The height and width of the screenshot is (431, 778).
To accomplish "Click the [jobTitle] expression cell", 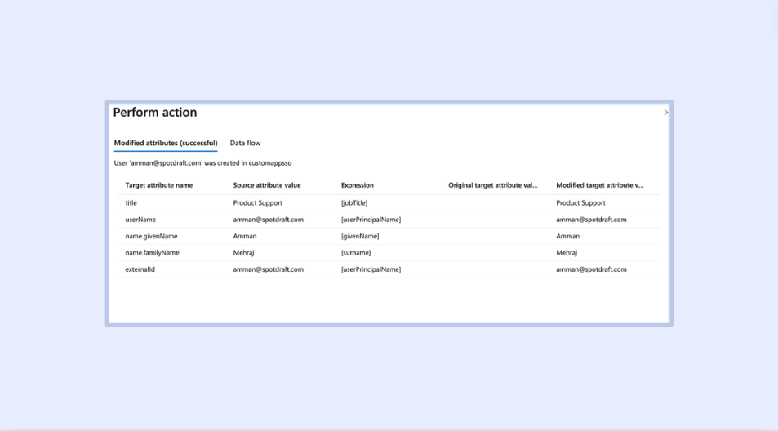I will [354, 203].
